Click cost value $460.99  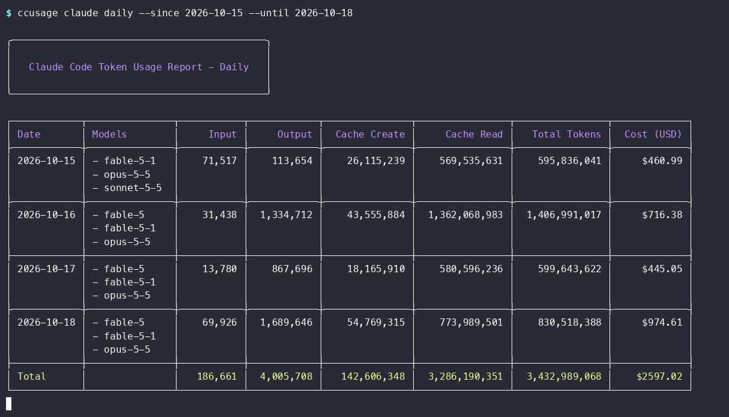pyautogui.click(x=662, y=160)
